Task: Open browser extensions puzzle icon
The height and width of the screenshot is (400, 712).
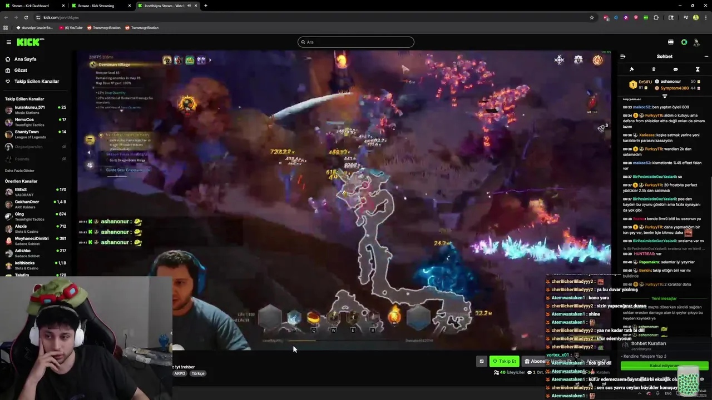Action: pos(656,17)
